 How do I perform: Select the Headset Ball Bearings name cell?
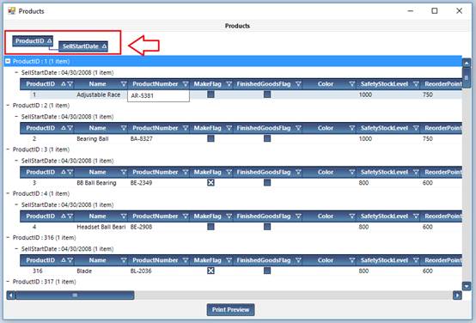(101, 227)
